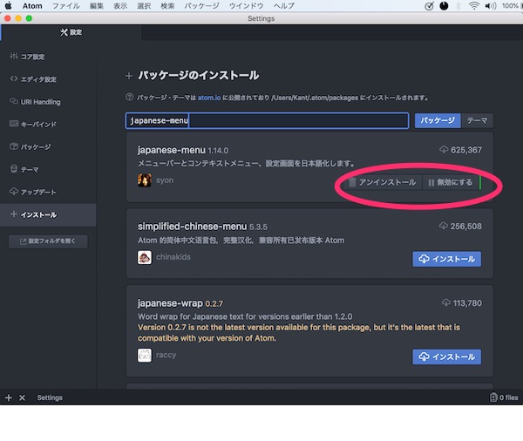Click the question mark help icon
The image size is (523, 441).
click(x=129, y=97)
